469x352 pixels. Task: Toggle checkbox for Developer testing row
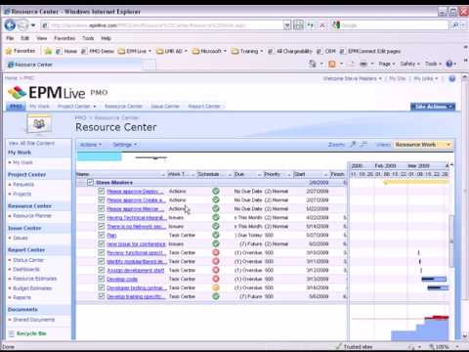(x=102, y=287)
